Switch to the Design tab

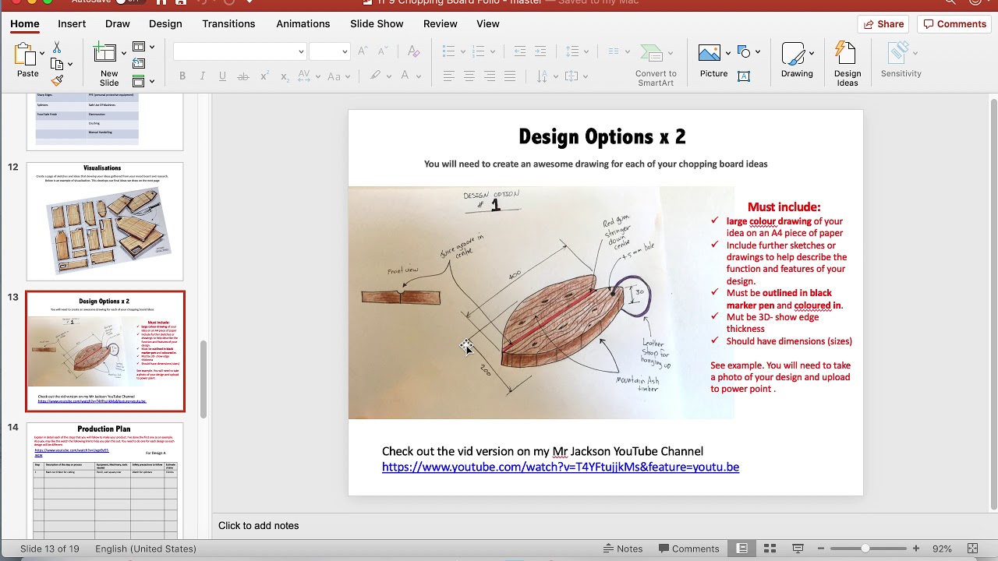[x=165, y=23]
